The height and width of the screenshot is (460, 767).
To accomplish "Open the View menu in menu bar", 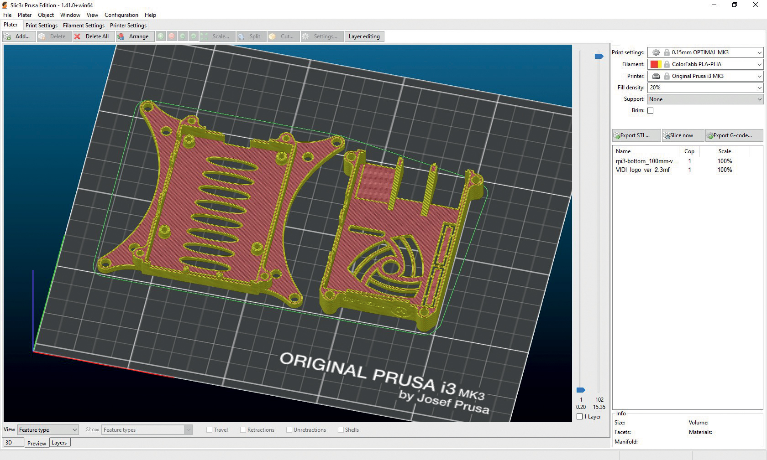I will [92, 15].
